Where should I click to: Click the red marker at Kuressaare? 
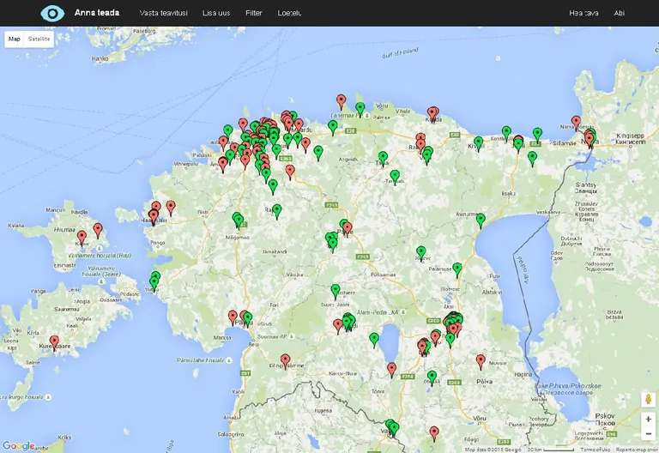[54, 341]
